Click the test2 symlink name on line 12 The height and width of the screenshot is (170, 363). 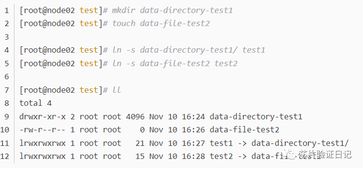click(221, 156)
